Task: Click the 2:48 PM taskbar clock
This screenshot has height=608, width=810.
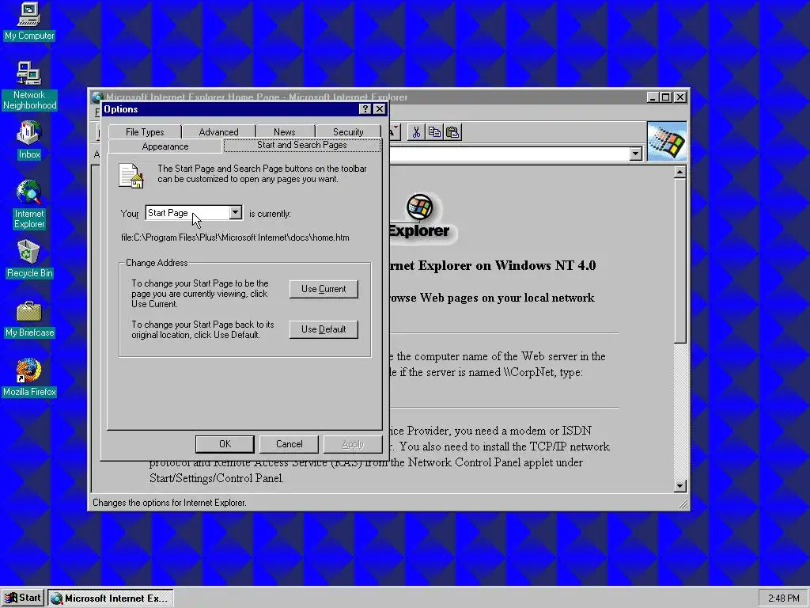Action: click(783, 598)
